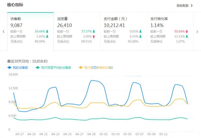Click the down arrow beside 39.44% in 访客数
The image size is (201, 138).
pyautogui.click(x=47, y=31)
